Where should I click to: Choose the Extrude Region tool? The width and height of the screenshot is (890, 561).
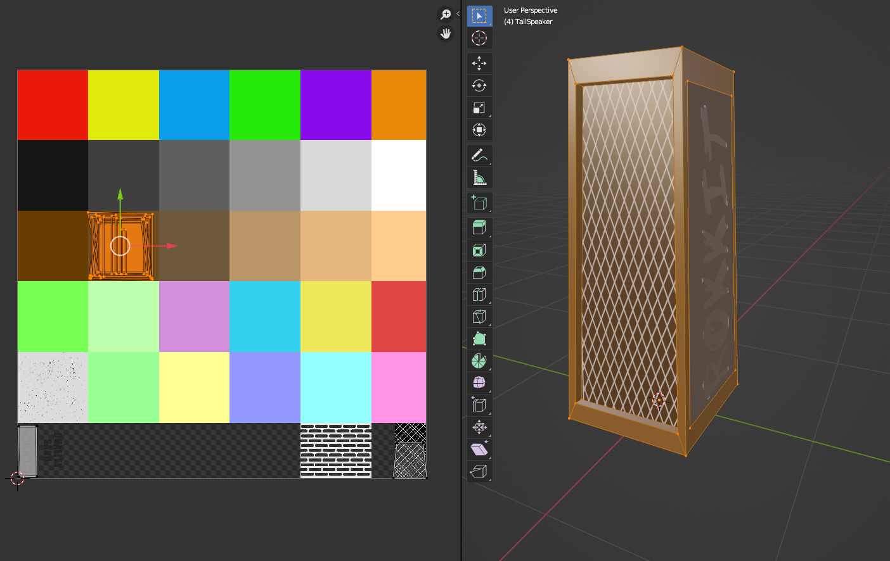[479, 228]
